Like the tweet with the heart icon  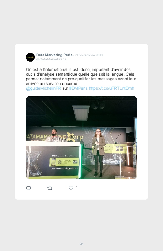[71, 188]
